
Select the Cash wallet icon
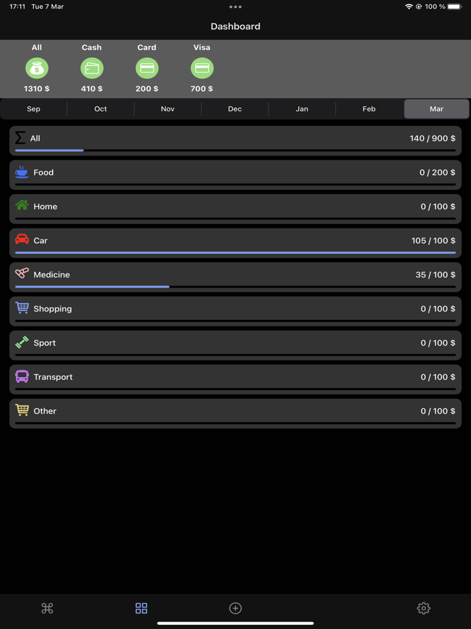[92, 68]
